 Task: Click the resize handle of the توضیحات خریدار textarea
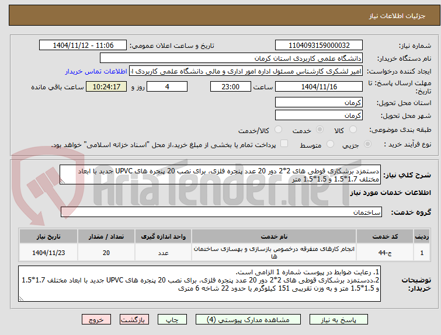(x=21, y=299)
